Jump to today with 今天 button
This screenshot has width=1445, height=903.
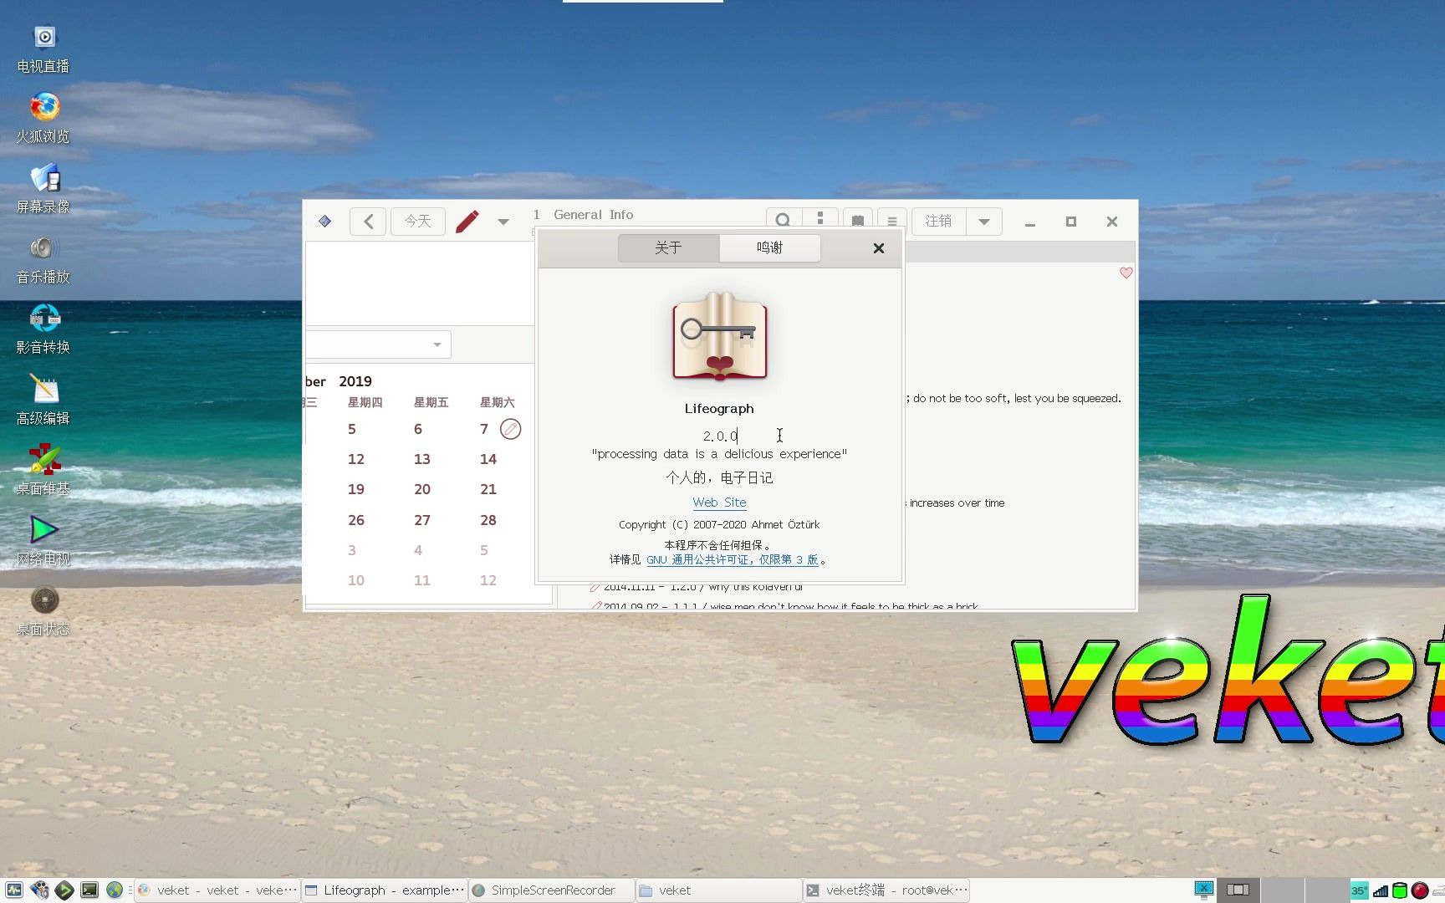(x=417, y=222)
